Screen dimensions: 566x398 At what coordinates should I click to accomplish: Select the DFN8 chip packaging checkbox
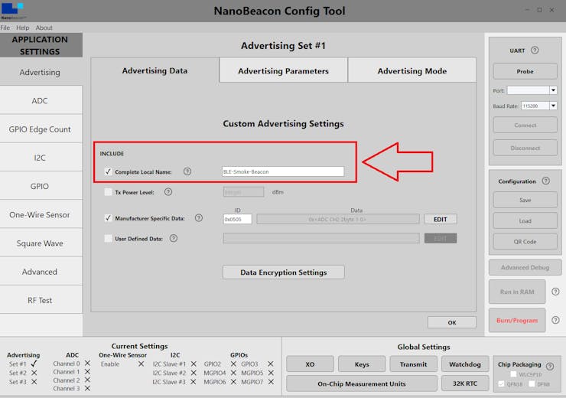[x=532, y=384]
